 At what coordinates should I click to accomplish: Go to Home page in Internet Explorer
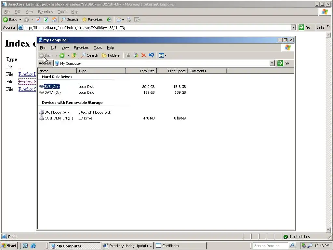[x=54, y=20]
